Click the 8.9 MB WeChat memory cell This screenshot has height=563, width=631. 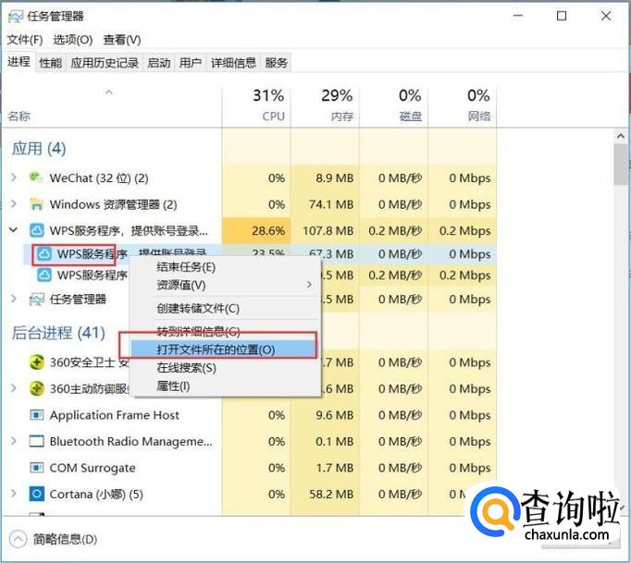point(325,177)
